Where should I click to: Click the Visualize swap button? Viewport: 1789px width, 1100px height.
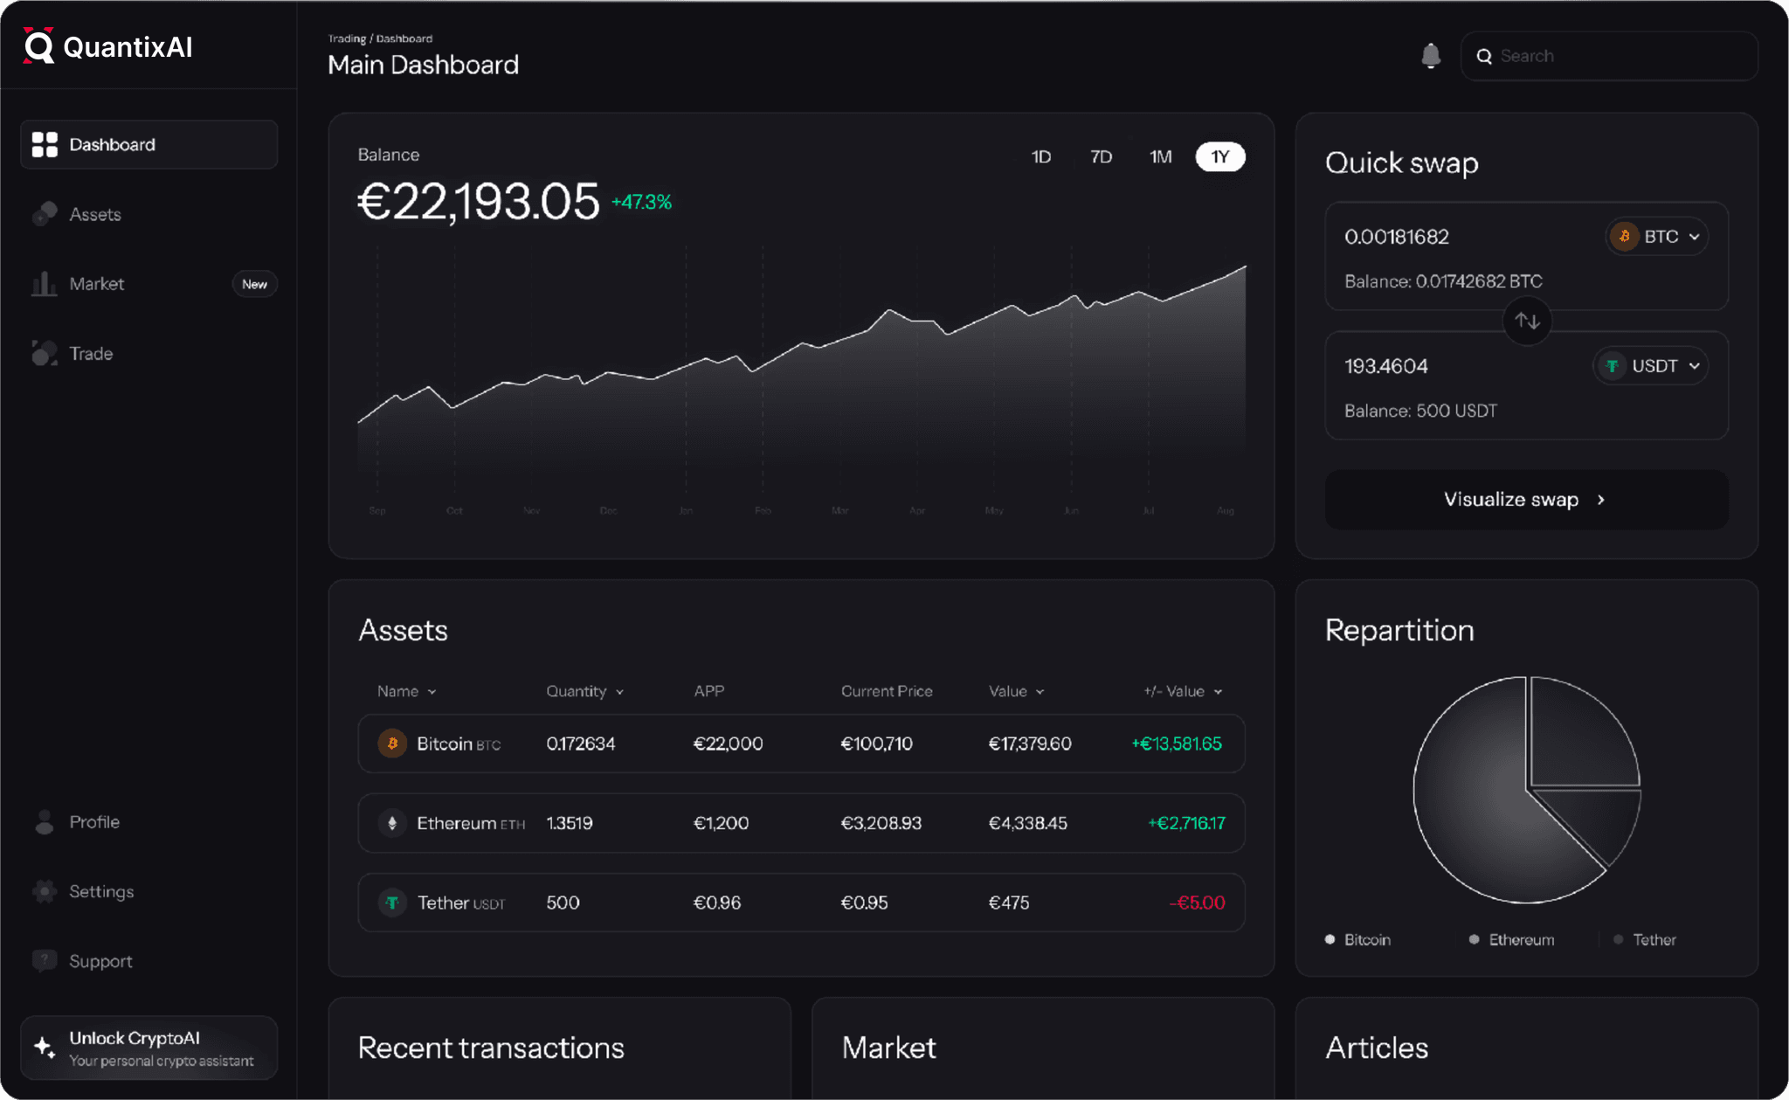point(1526,499)
